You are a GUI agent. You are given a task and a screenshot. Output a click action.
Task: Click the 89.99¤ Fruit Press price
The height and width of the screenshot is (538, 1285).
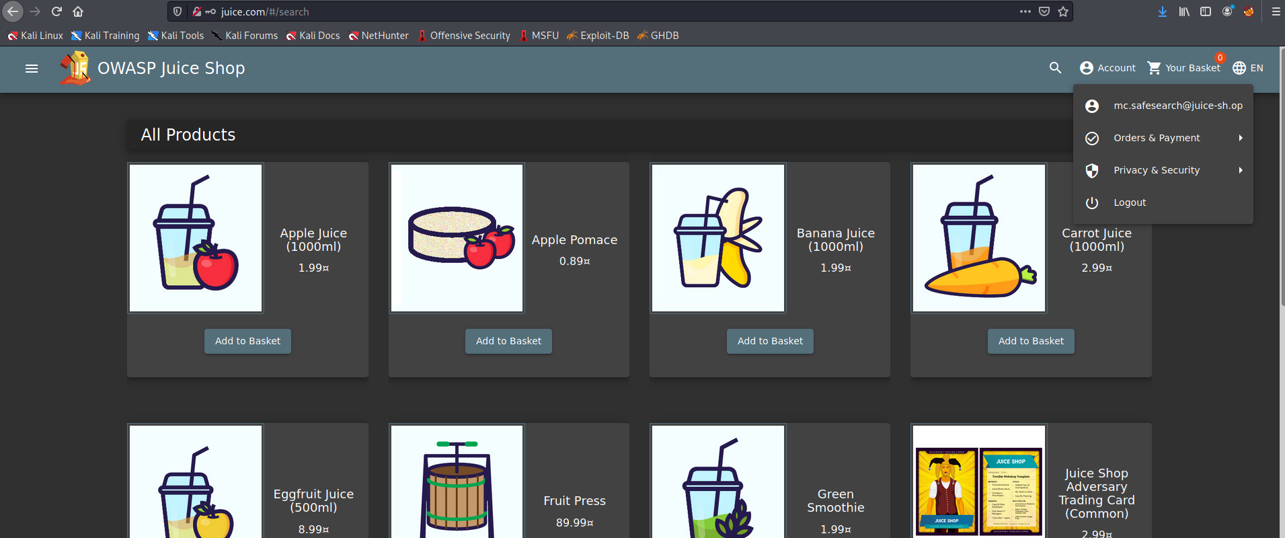tap(574, 523)
